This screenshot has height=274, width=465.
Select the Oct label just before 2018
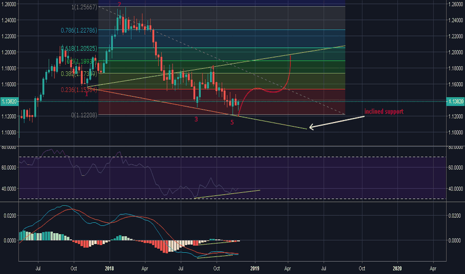73,269
